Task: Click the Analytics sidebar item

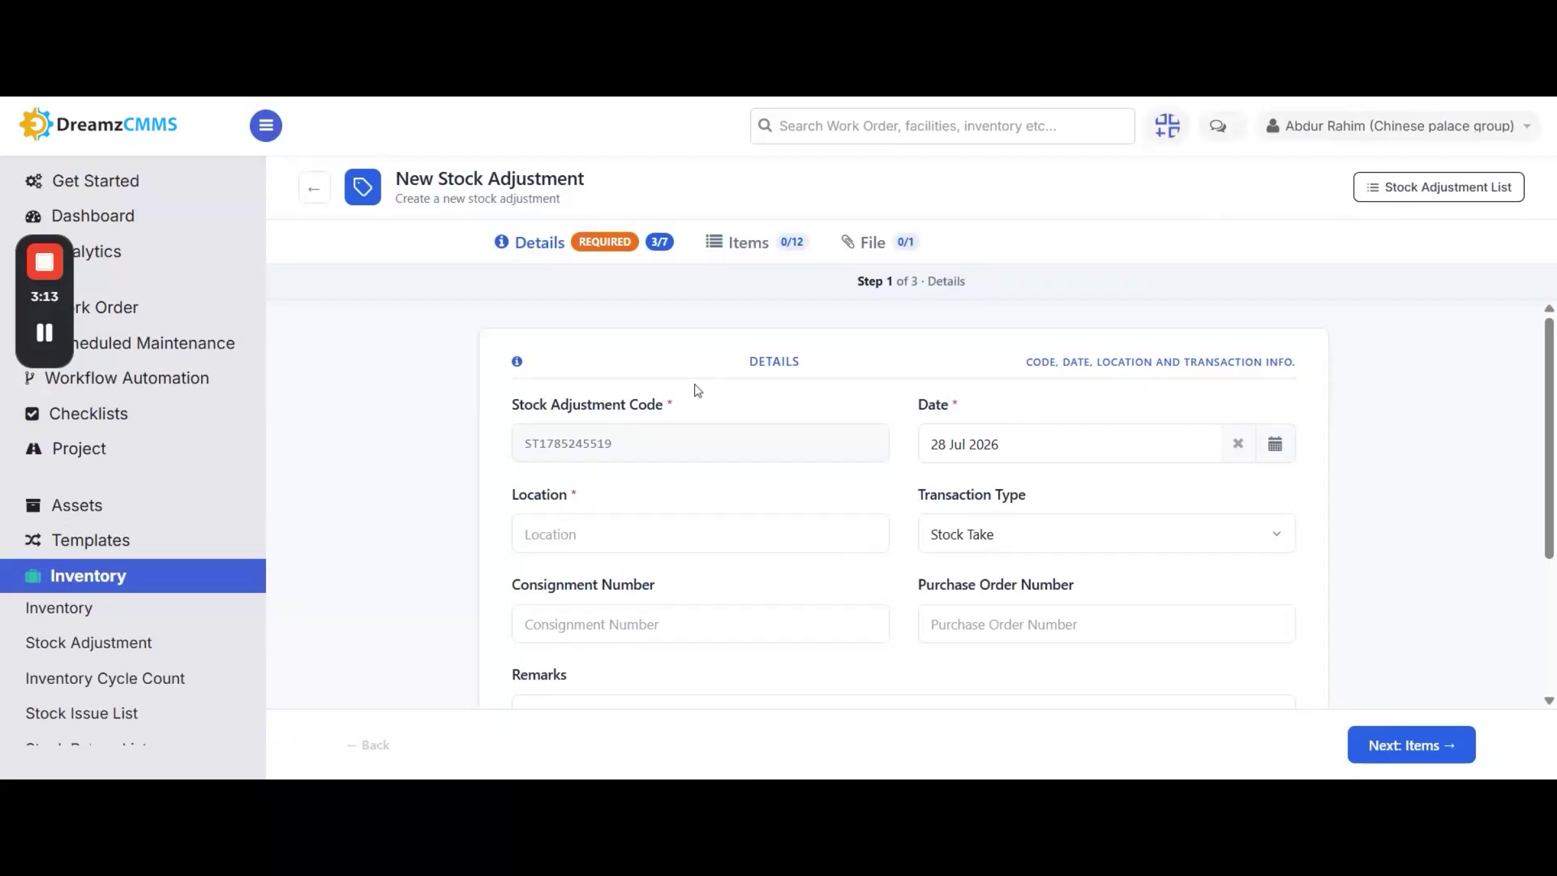Action: [x=97, y=252]
